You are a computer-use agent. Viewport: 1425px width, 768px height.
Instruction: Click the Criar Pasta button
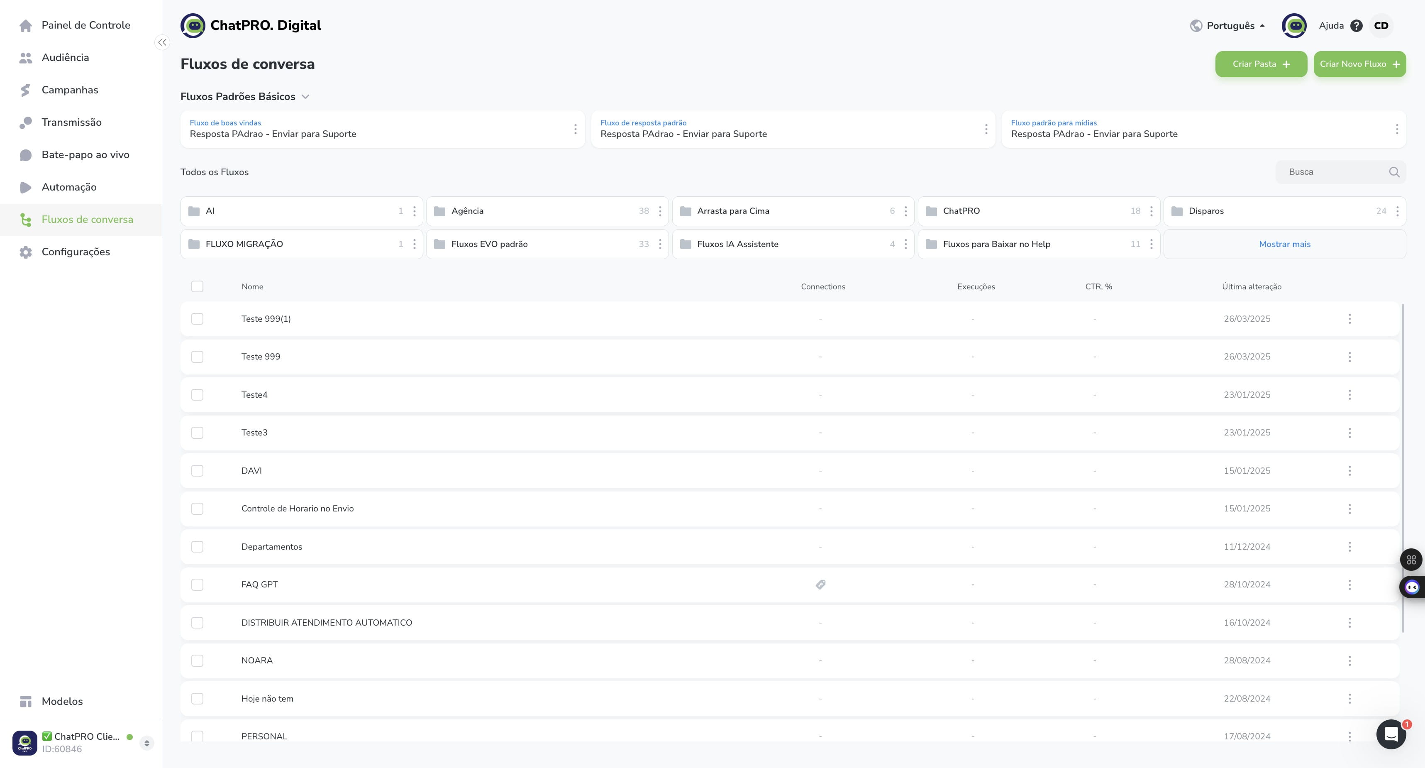tap(1261, 64)
